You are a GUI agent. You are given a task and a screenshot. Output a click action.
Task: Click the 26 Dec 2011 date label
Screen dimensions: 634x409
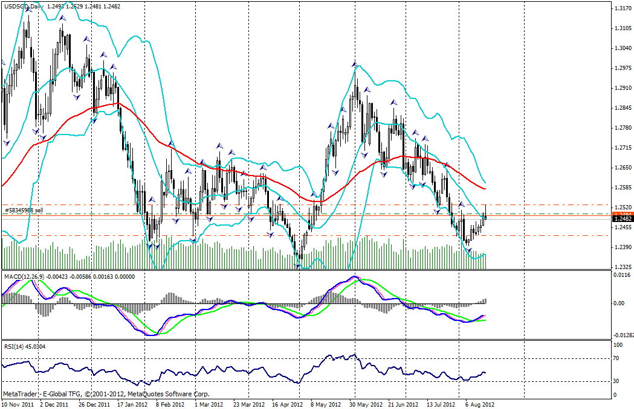point(94,405)
